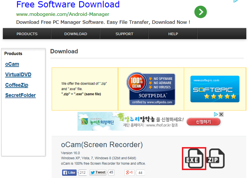Image resolution: width=250 pixels, height=178 pixels.
Task: Download the oCam EXE file icon
Action: tap(194, 158)
